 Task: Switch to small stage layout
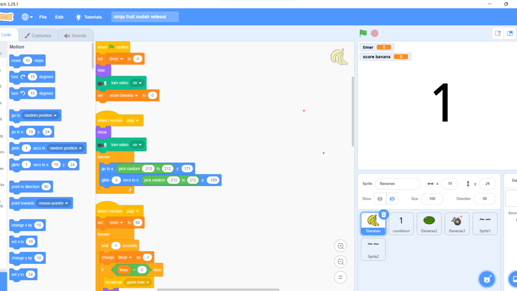(498, 33)
